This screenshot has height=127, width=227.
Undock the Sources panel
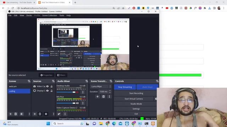click(x=53, y=81)
